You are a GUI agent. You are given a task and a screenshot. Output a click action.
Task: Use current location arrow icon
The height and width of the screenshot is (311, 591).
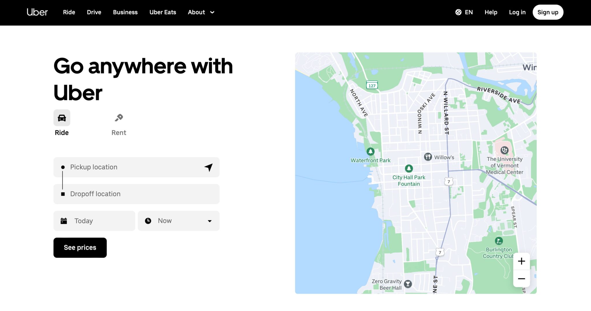coord(209,167)
